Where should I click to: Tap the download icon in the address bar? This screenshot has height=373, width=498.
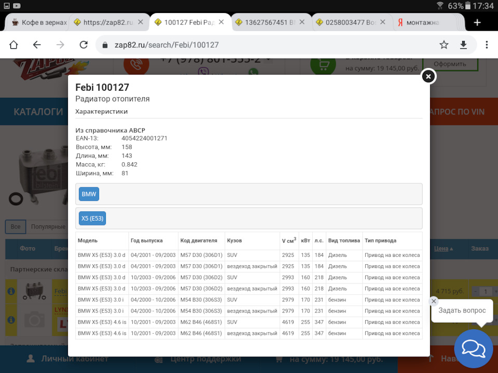tap(463, 45)
